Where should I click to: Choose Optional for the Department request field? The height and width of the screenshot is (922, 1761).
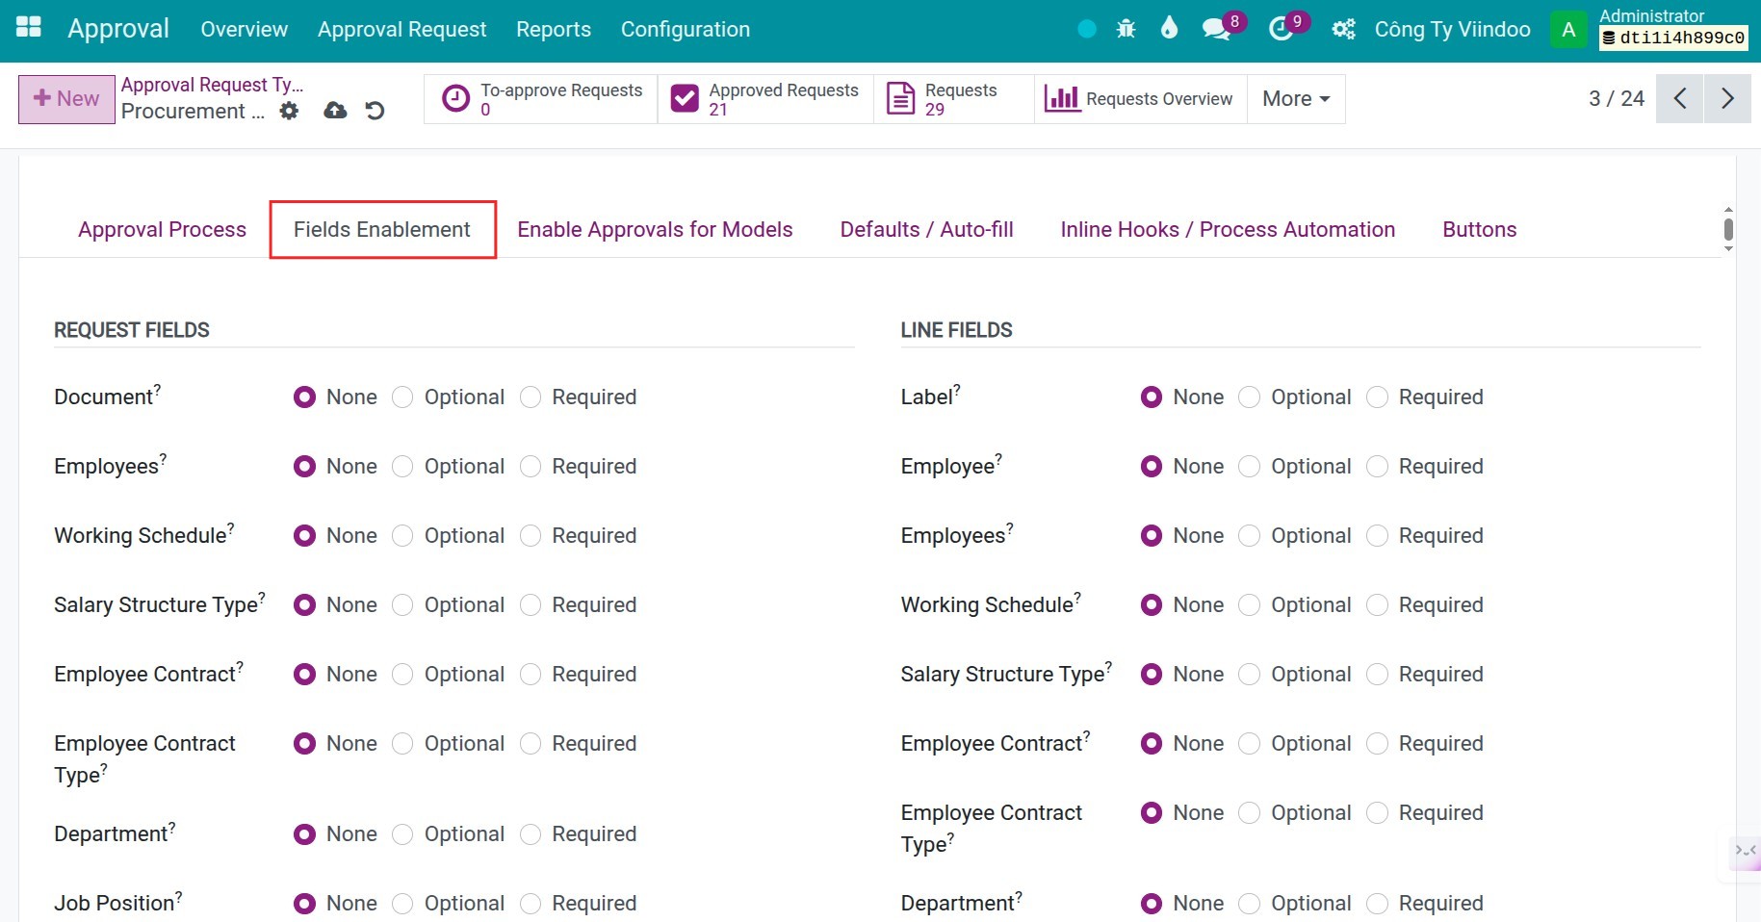tap(402, 834)
